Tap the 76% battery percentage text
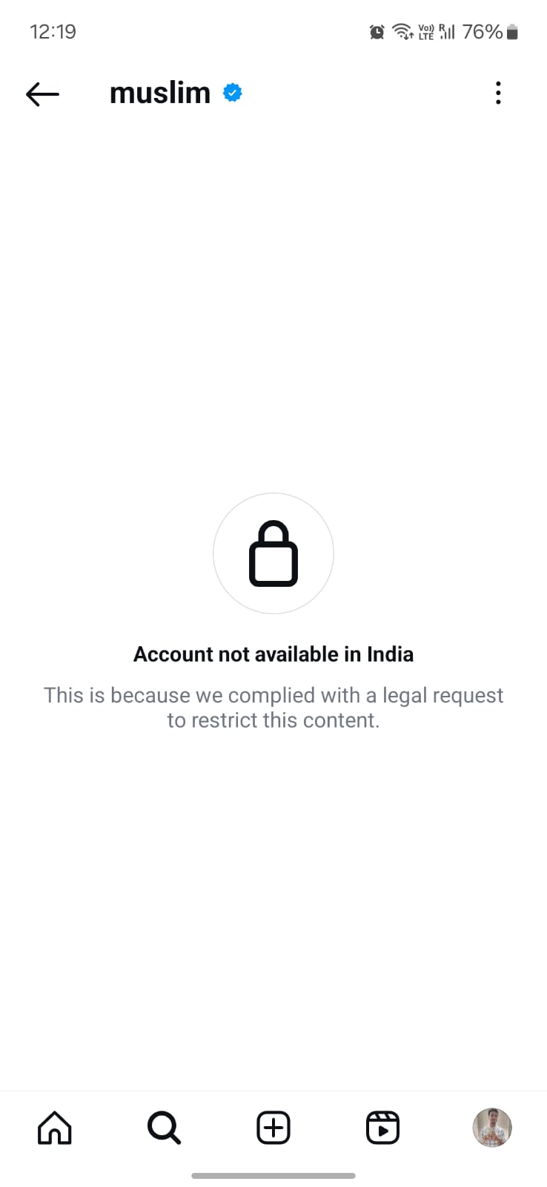Screen dimensions: 547x1187 tap(483, 32)
